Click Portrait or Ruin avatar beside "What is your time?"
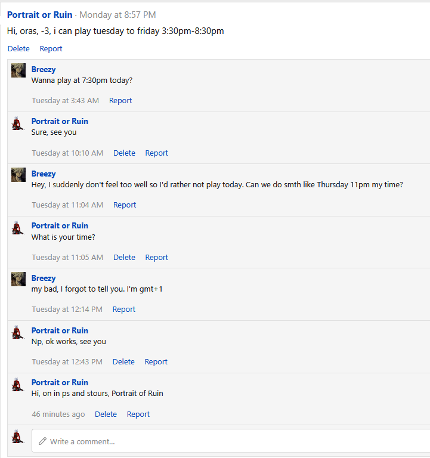The width and height of the screenshot is (430, 458). point(18,227)
